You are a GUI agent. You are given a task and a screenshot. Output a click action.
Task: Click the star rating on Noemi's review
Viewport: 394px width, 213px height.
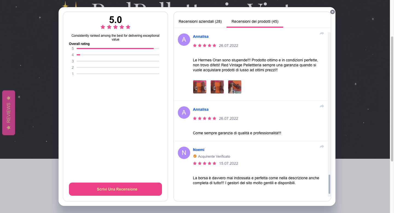click(x=205, y=163)
